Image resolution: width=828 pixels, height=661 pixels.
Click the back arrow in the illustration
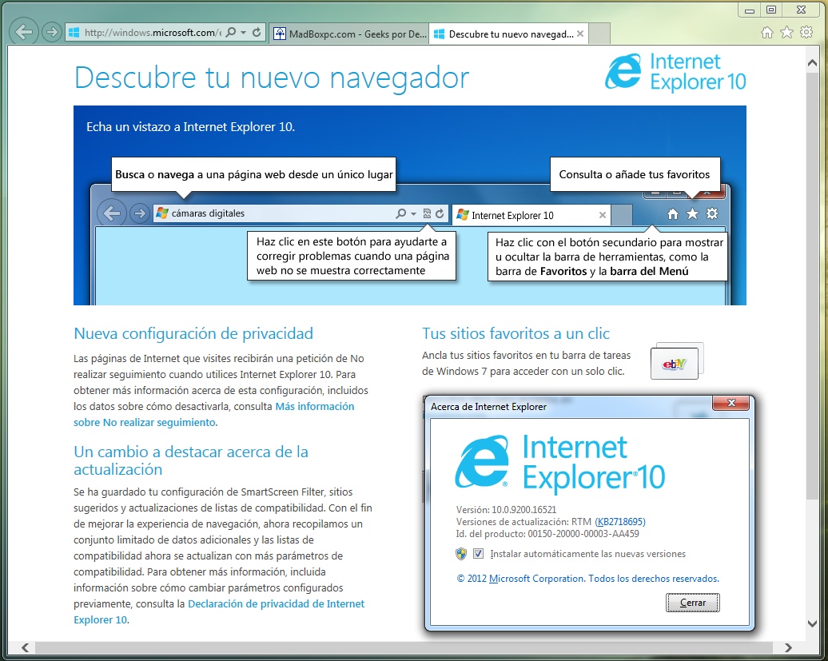(x=112, y=213)
